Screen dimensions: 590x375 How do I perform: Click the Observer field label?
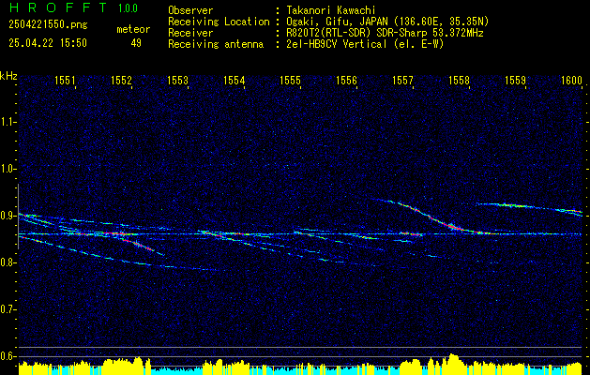(190, 10)
